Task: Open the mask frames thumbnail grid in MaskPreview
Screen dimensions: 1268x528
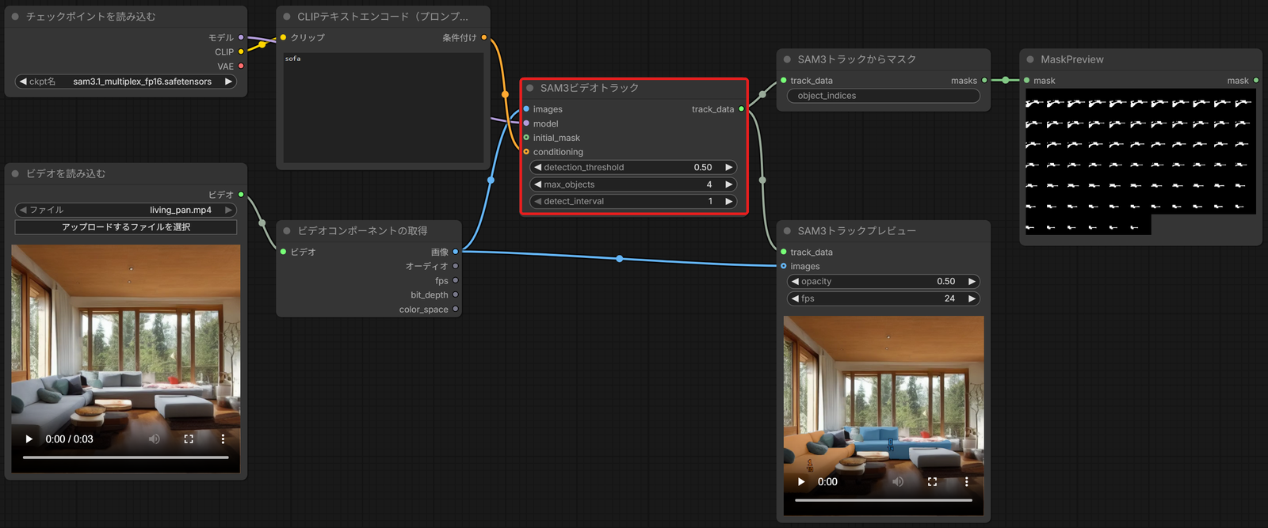Action: (x=1140, y=161)
